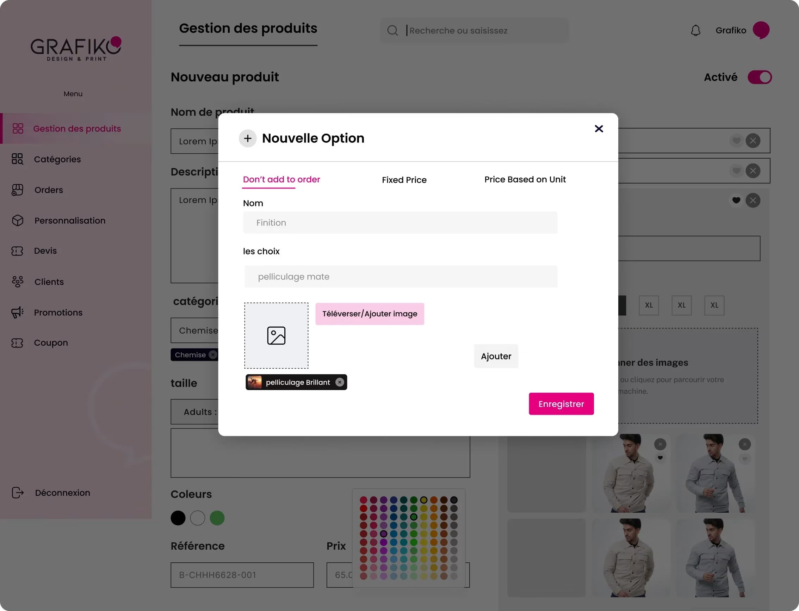Toggle the Activé switch
The width and height of the screenshot is (799, 611).
(760, 77)
